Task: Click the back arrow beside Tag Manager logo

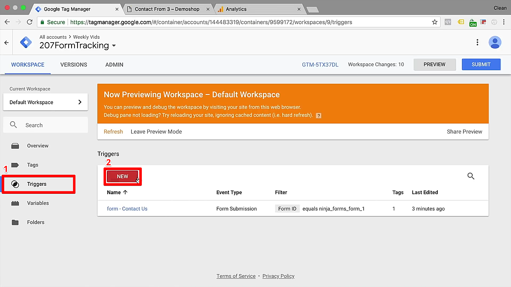Action: coord(6,43)
